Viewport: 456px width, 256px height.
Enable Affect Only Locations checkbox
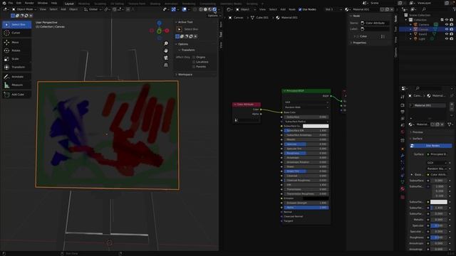tap(194, 62)
